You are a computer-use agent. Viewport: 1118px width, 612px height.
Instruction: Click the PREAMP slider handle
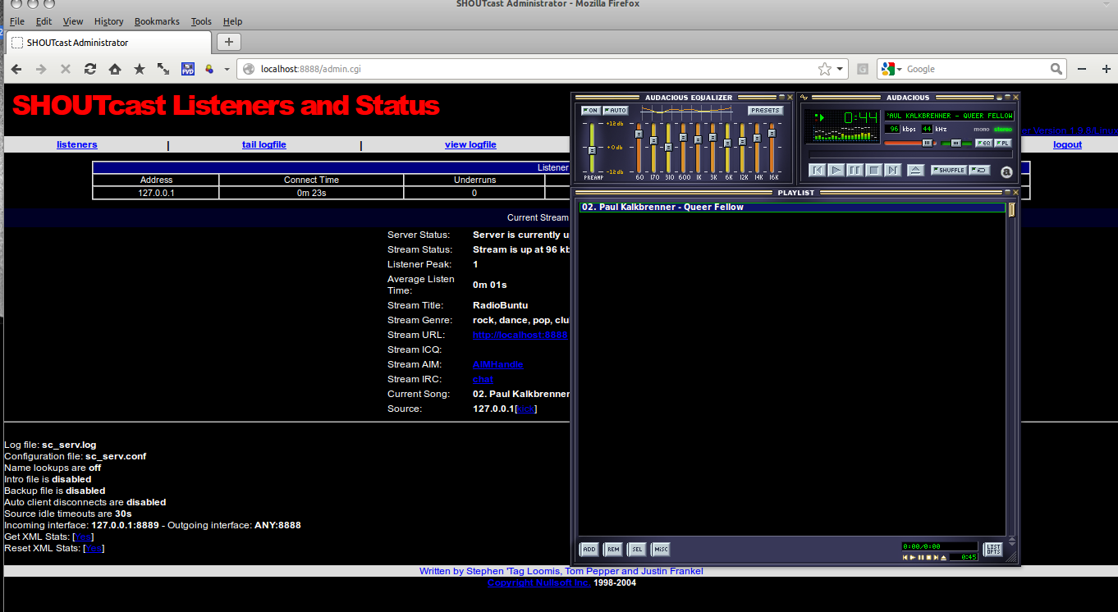591,150
